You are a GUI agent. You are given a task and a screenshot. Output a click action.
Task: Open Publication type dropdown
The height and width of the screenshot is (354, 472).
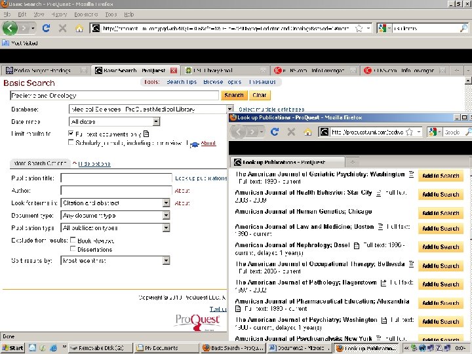pyautogui.click(x=166, y=227)
